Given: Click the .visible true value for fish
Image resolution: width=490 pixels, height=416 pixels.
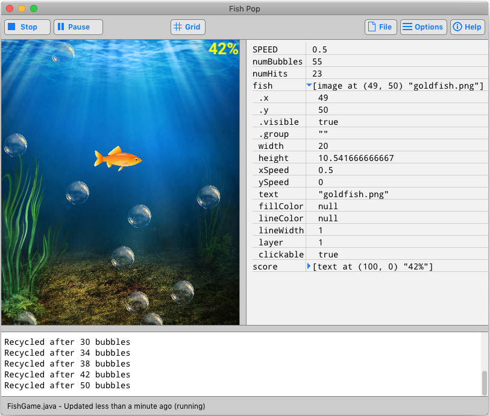Looking at the screenshot, I should click(x=328, y=121).
